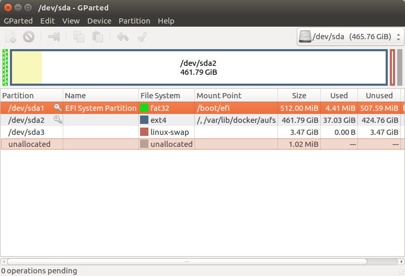Image resolution: width=405 pixels, height=276 pixels.
Task: Select the /dev/sda2 block in disk map
Action: [x=199, y=67]
